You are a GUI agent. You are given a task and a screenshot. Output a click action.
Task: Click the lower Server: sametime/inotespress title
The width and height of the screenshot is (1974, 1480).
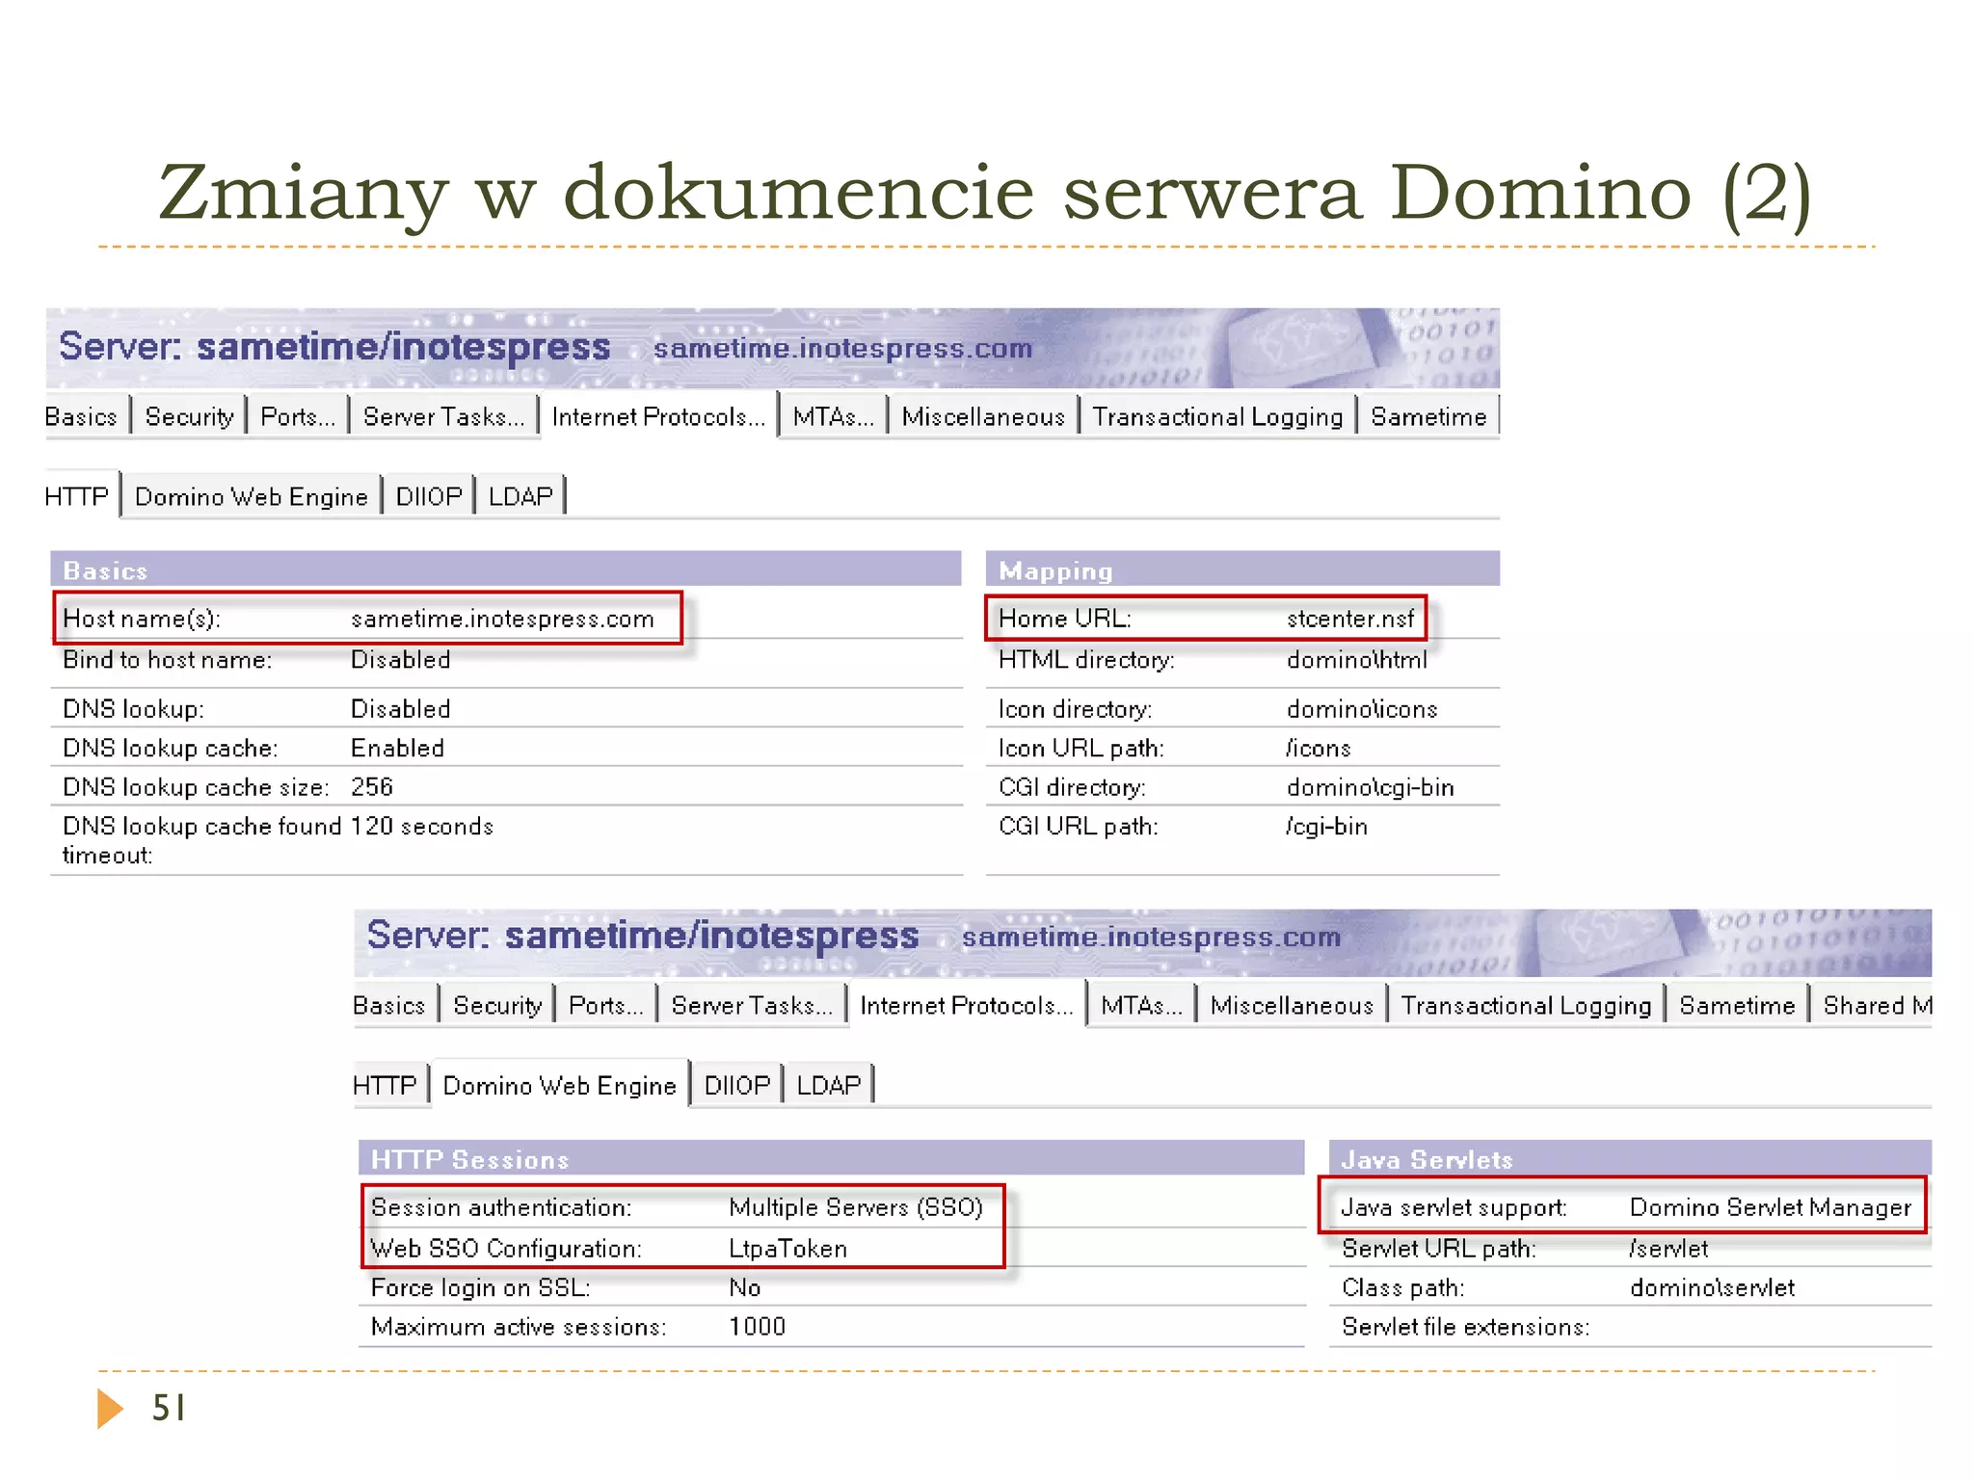tap(643, 935)
